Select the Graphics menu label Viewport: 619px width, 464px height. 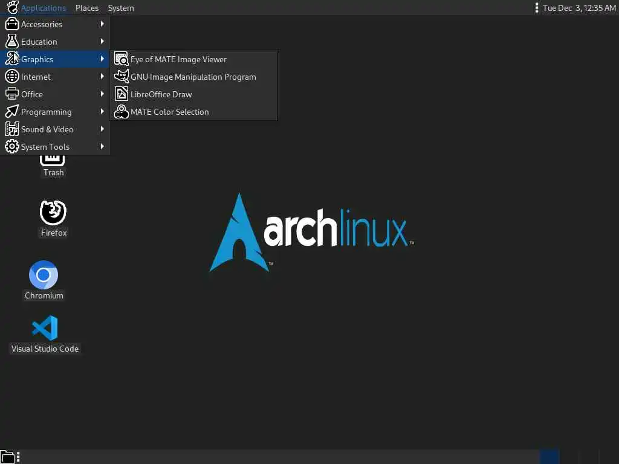pyautogui.click(x=37, y=60)
